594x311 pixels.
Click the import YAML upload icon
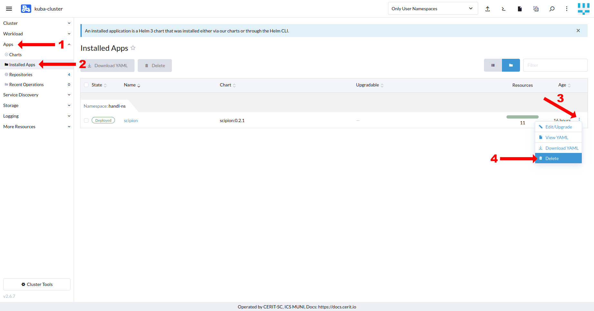click(x=487, y=9)
